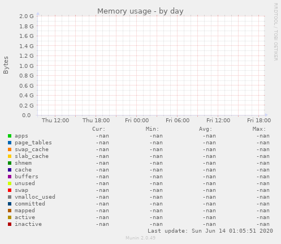Screen dimensions: 281x244
Task: Click the dark green shmem swatch
Action: (x=10, y=163)
